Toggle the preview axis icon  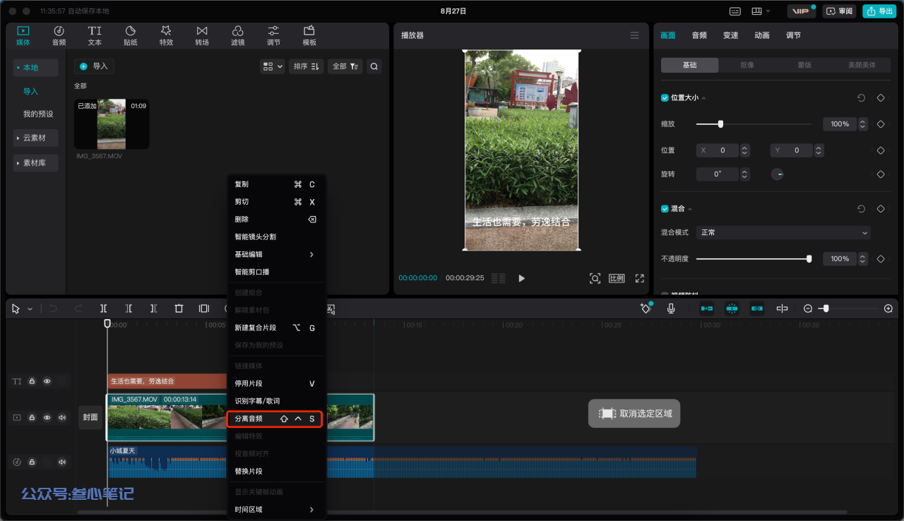782,309
